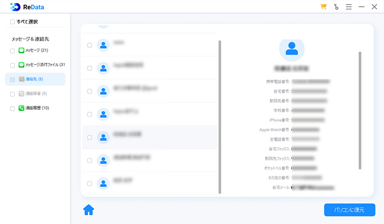
Task: Close the ReData window
Action: pyautogui.click(x=374, y=7)
